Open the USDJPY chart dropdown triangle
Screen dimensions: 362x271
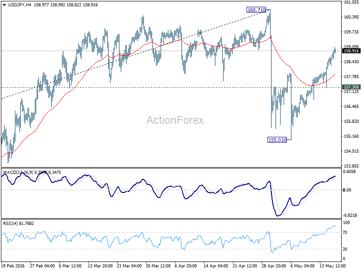click(x=4, y=5)
